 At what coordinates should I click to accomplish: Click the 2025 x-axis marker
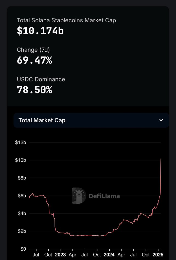158,255
